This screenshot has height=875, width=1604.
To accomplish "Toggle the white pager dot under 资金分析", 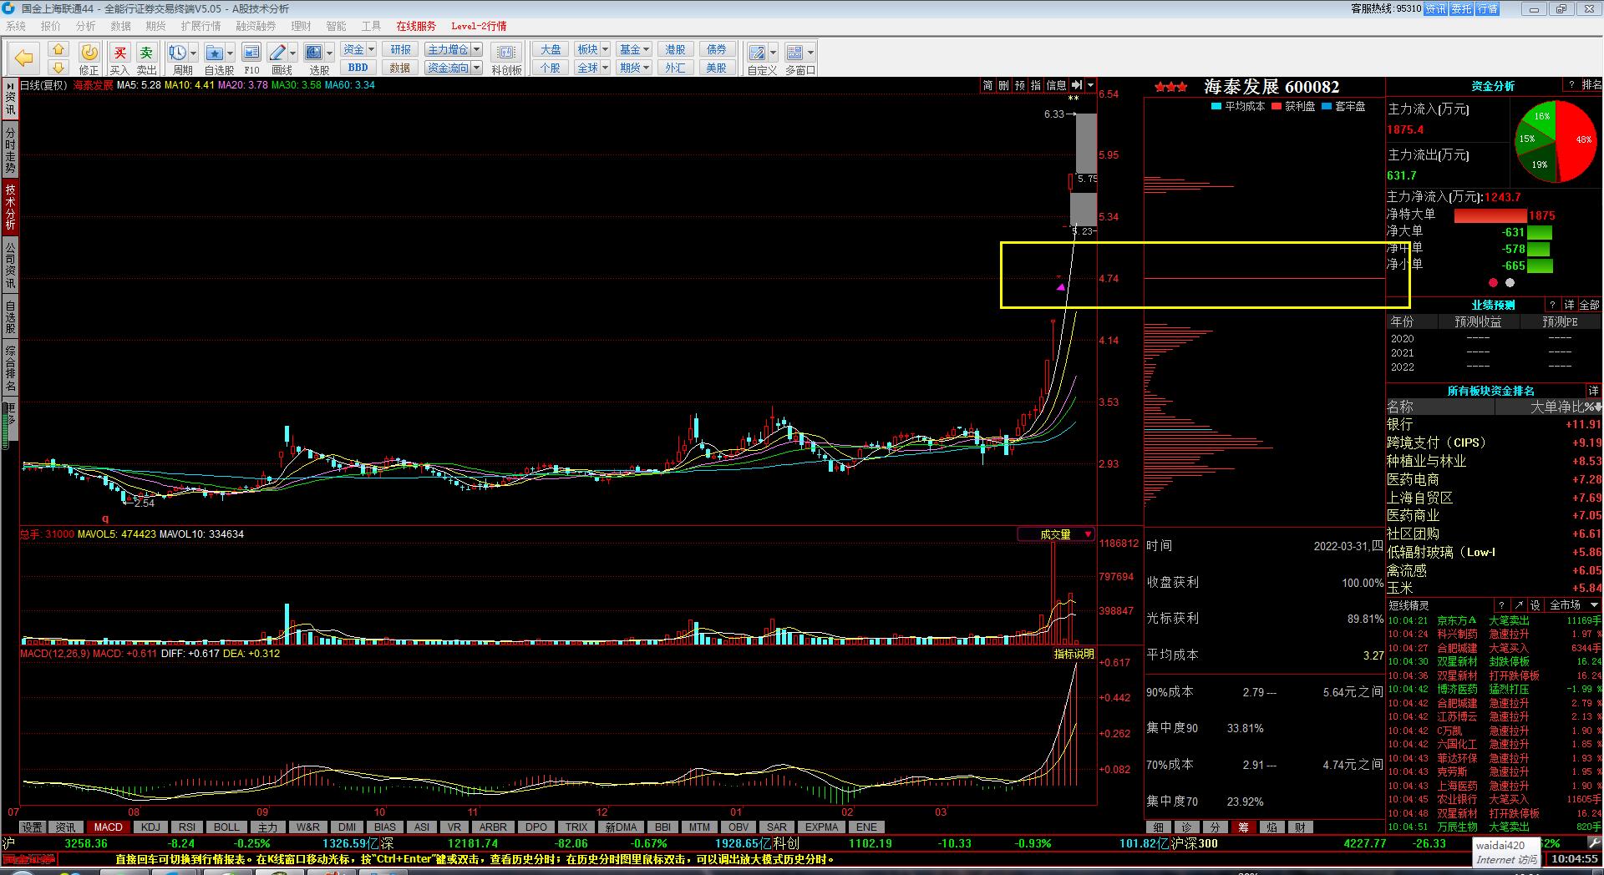I will click(1510, 283).
